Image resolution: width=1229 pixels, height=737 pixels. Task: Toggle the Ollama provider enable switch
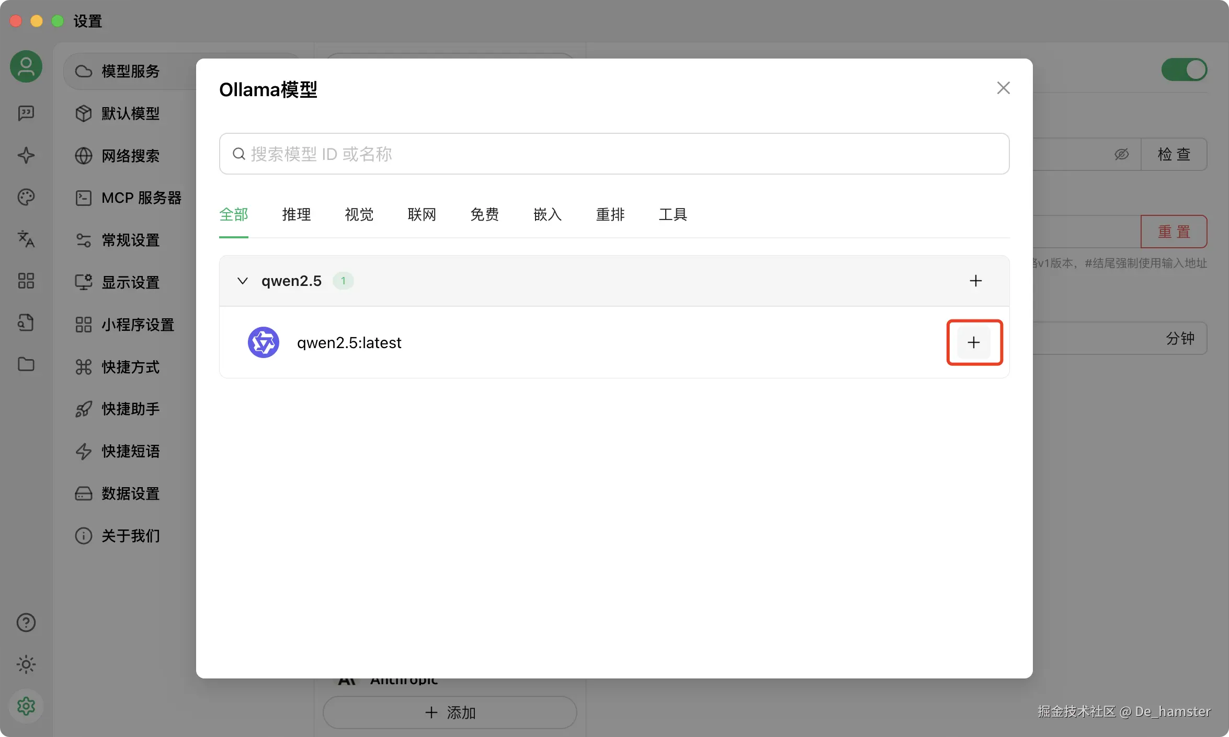[x=1184, y=70]
